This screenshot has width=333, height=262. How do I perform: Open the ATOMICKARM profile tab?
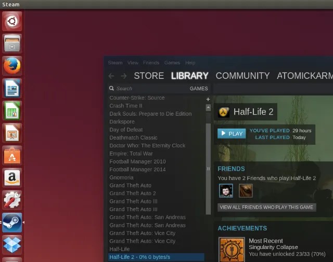pos(305,76)
